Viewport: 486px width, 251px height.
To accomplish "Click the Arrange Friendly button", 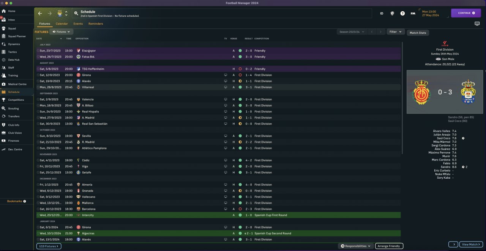I will [x=389, y=246].
